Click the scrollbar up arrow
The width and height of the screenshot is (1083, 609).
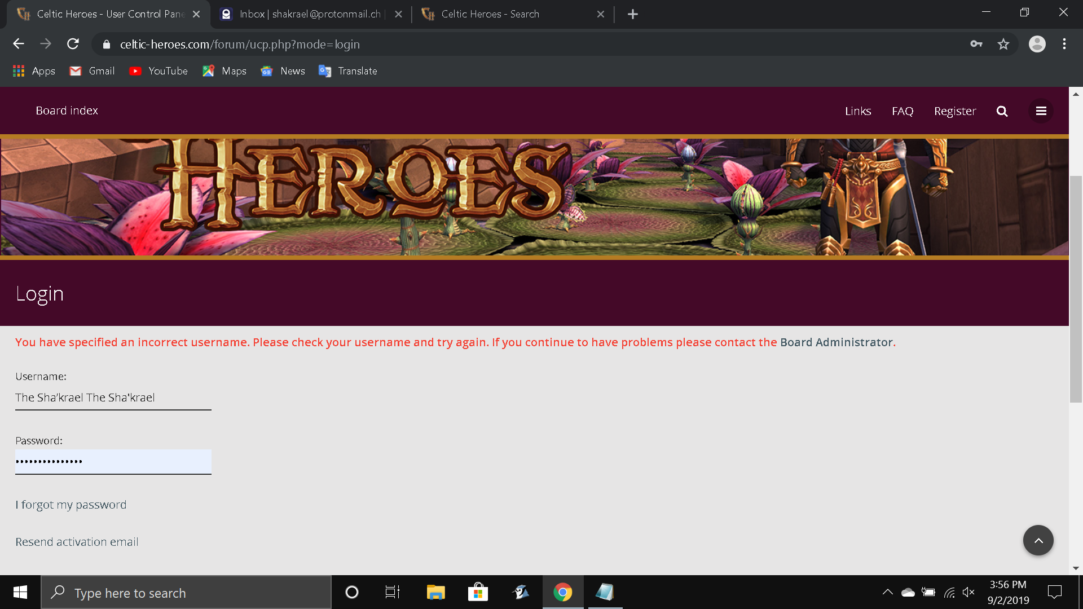click(x=1076, y=94)
